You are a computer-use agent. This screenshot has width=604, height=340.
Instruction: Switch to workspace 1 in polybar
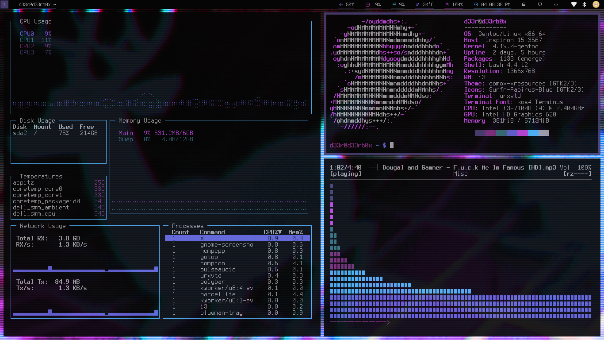(4, 4)
